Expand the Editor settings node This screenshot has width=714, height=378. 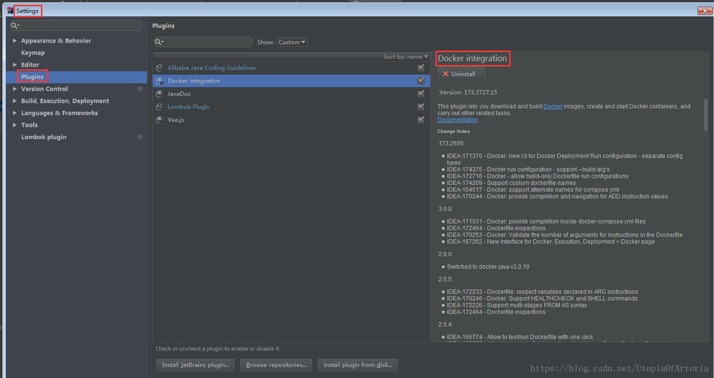pyautogui.click(x=14, y=65)
